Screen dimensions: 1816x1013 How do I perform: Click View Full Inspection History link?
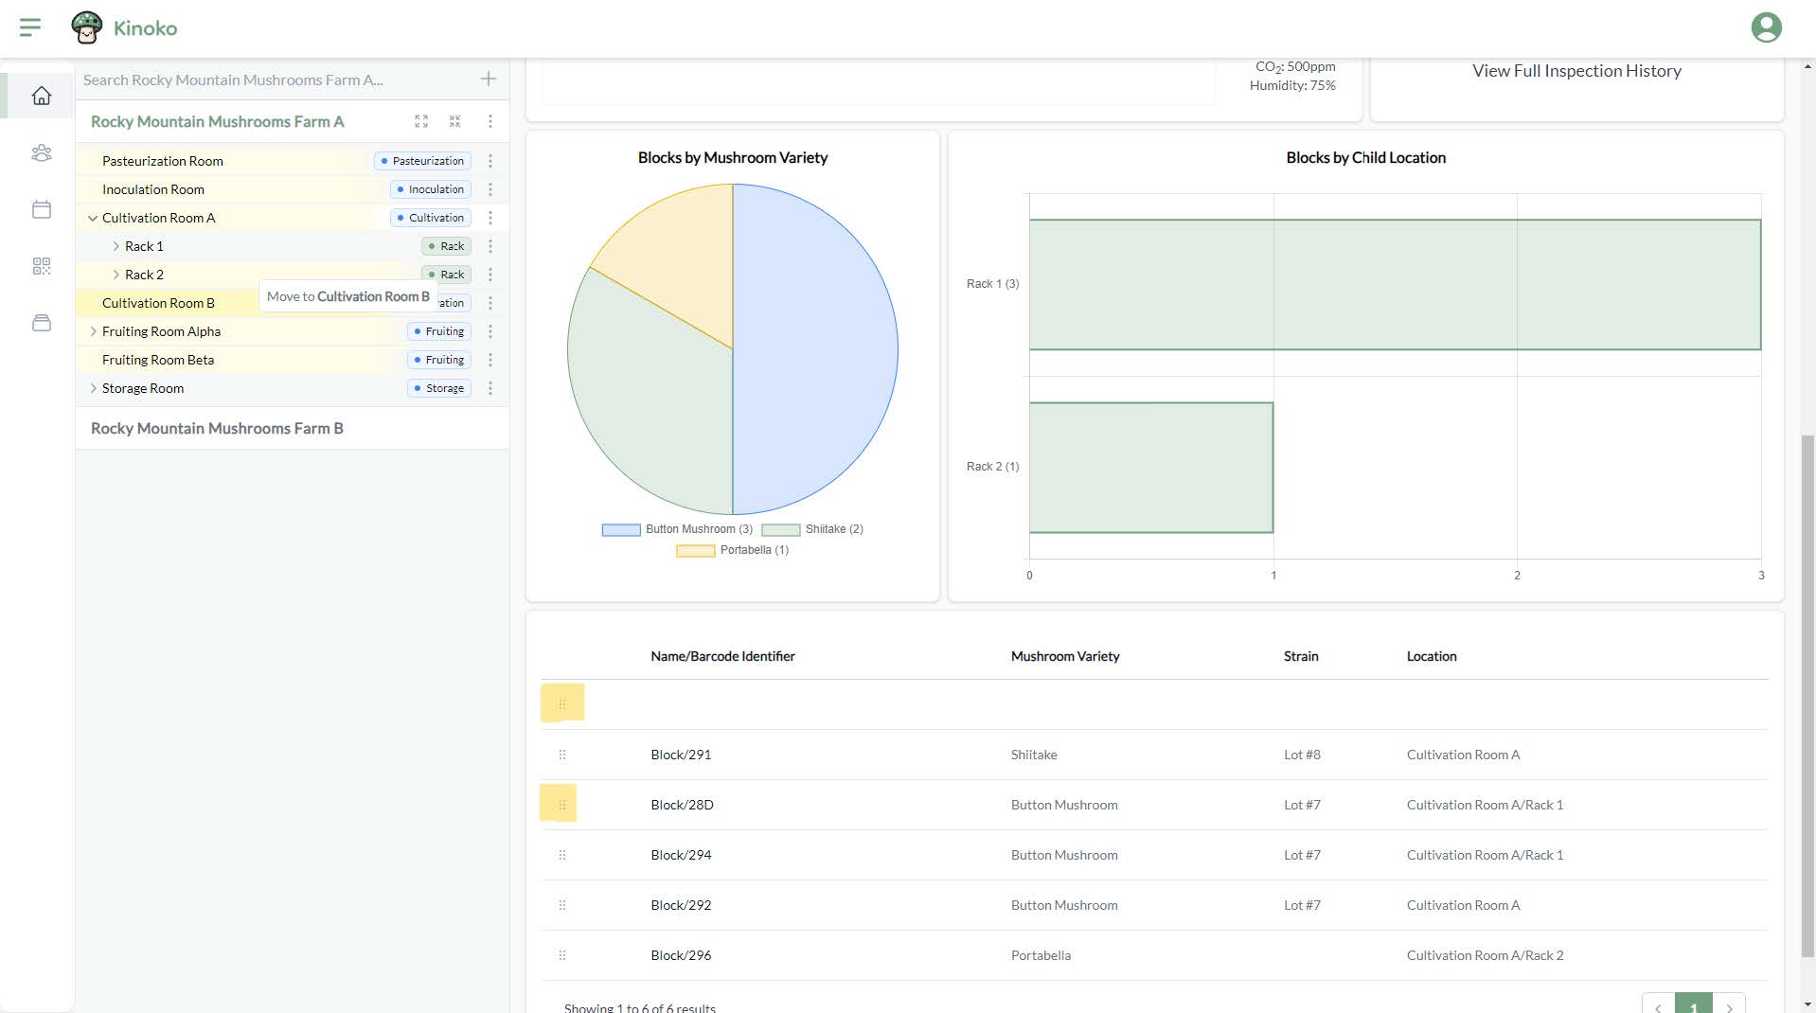[x=1576, y=71]
